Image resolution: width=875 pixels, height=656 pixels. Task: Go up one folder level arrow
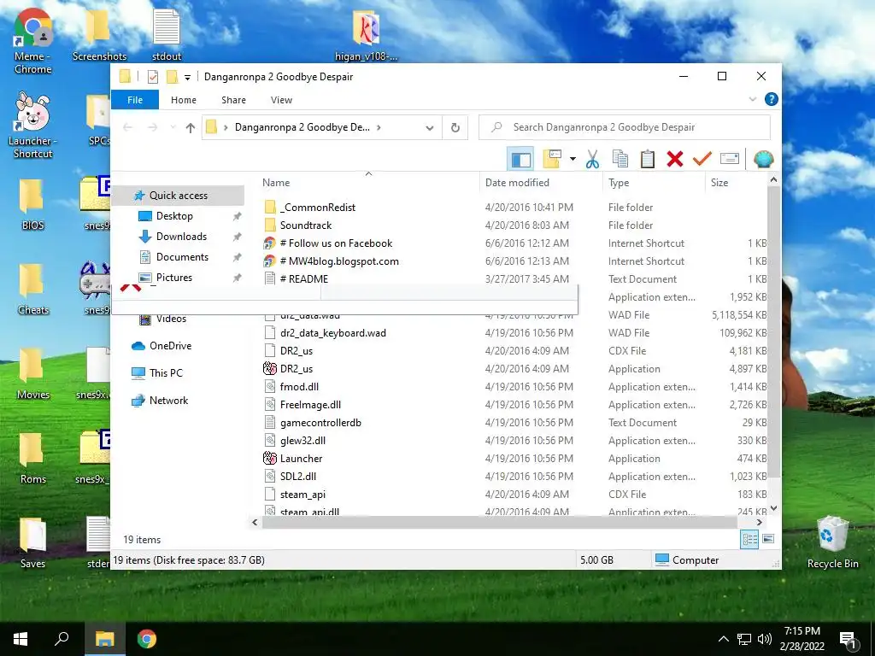point(191,128)
